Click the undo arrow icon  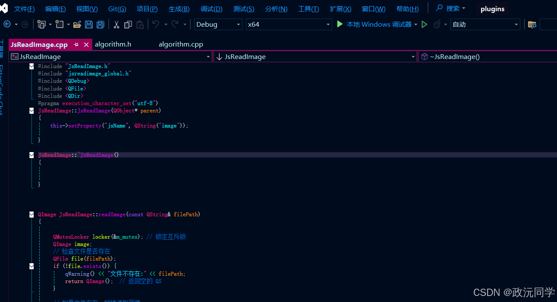[x=156, y=25]
